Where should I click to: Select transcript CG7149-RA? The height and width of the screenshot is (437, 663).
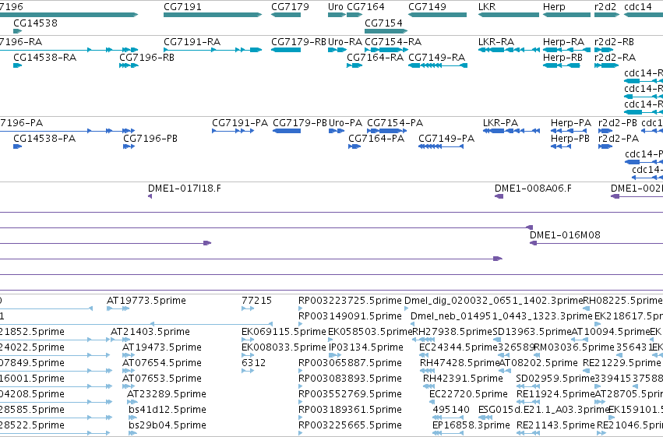[x=438, y=65]
